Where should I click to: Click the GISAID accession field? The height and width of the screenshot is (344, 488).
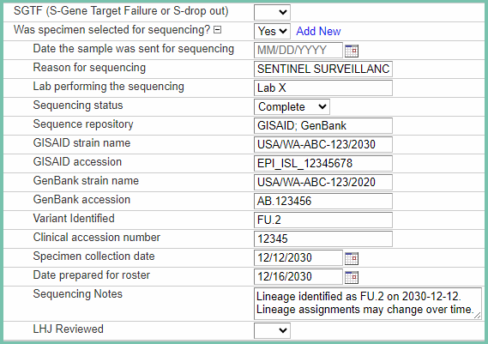[x=323, y=164]
